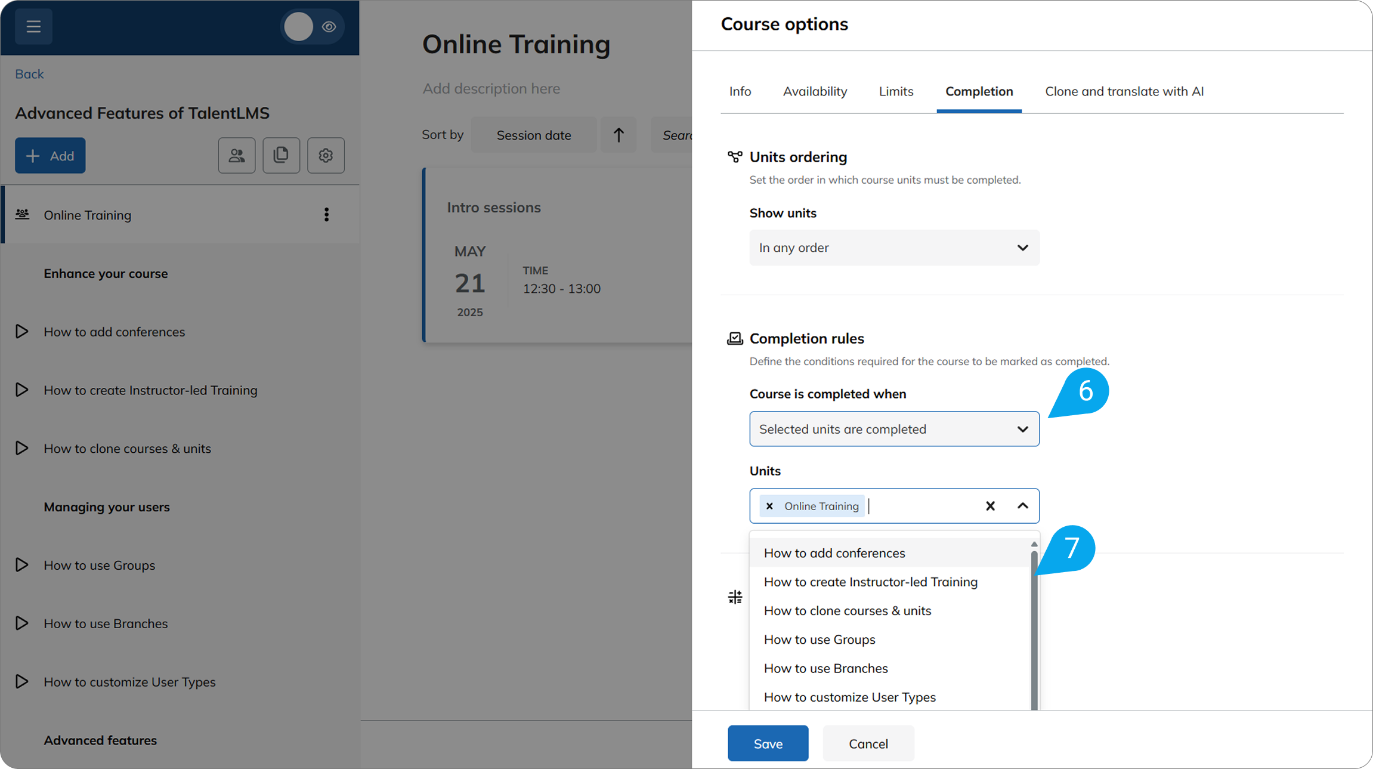Open How to use Branches unit in sidebar
Viewport: 1373px width, 769px height.
[x=106, y=623]
